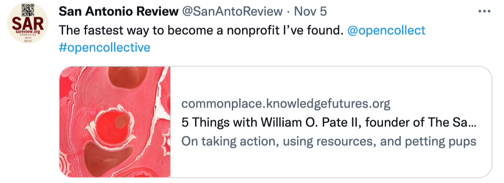504x183 pixels.
Task: Visit the @opencollect mention
Action: [x=387, y=30]
